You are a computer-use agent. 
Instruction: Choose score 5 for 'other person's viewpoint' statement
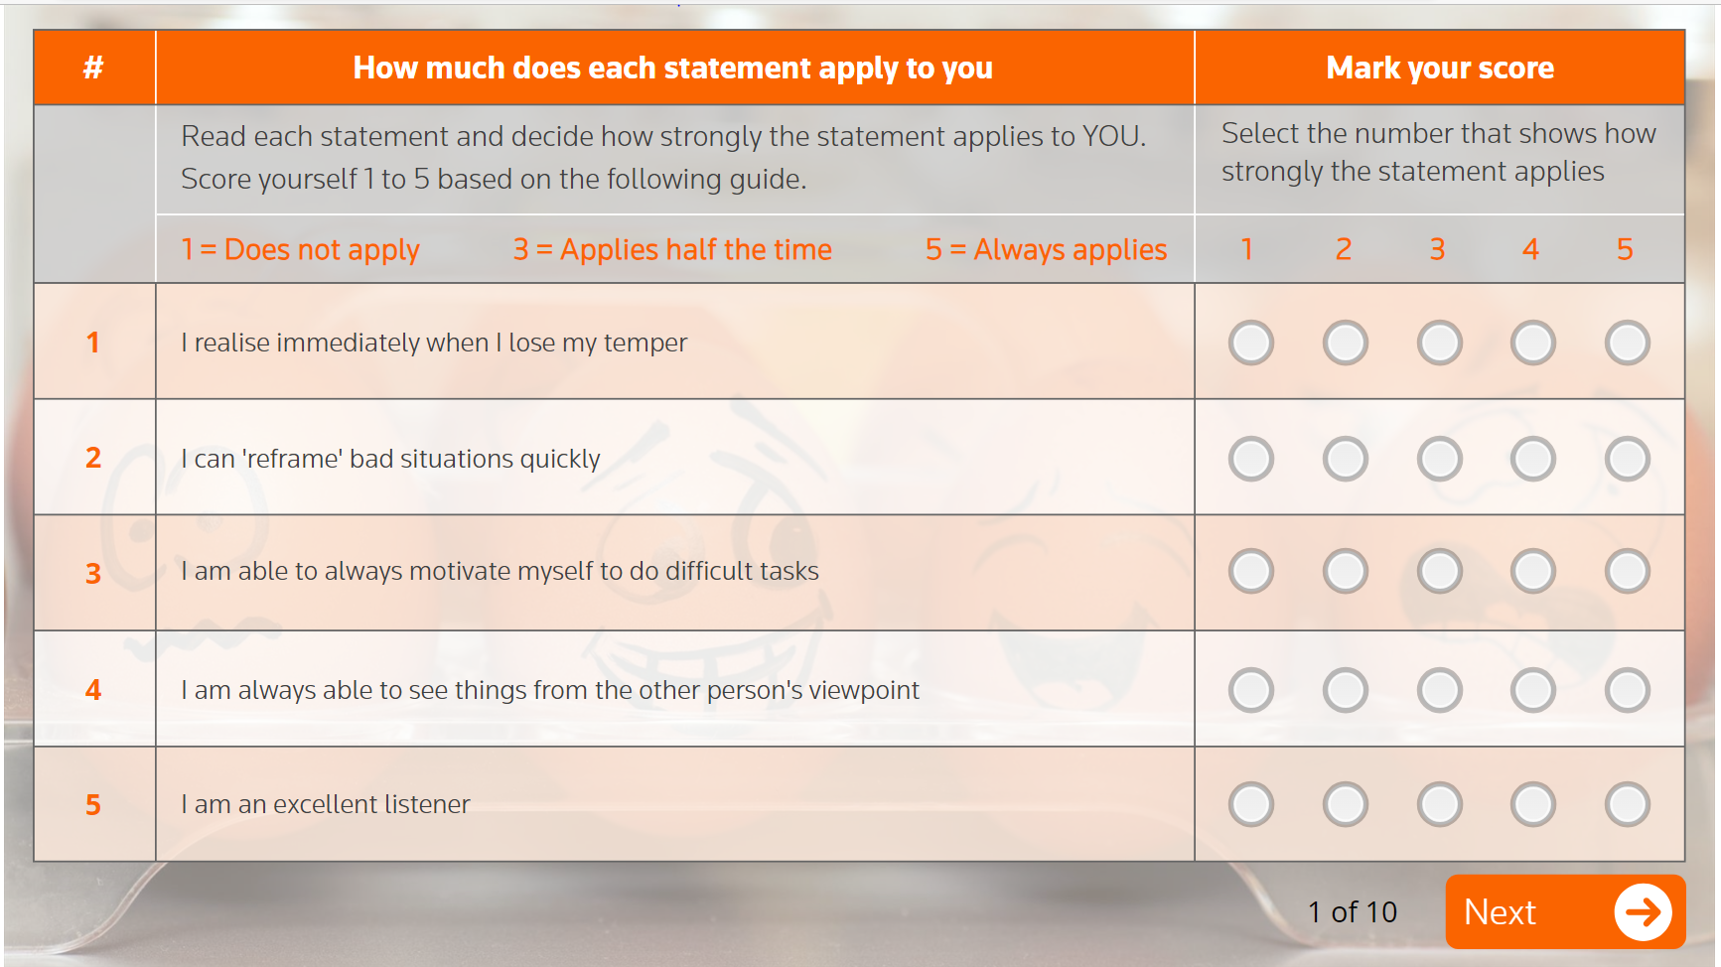click(1627, 690)
